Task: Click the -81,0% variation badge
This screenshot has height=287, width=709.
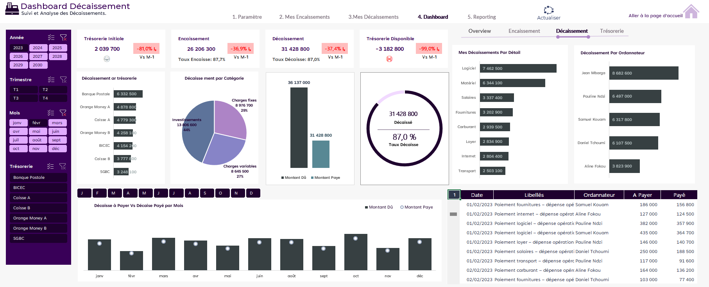Action: (146, 49)
